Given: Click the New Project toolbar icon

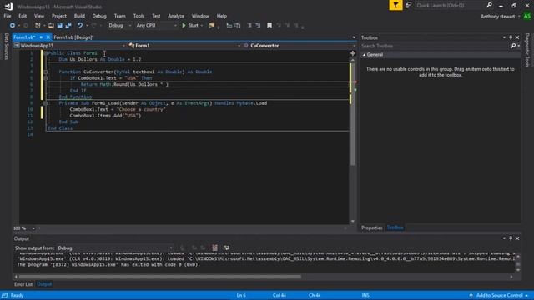Looking at the screenshot, I should tap(38, 26).
